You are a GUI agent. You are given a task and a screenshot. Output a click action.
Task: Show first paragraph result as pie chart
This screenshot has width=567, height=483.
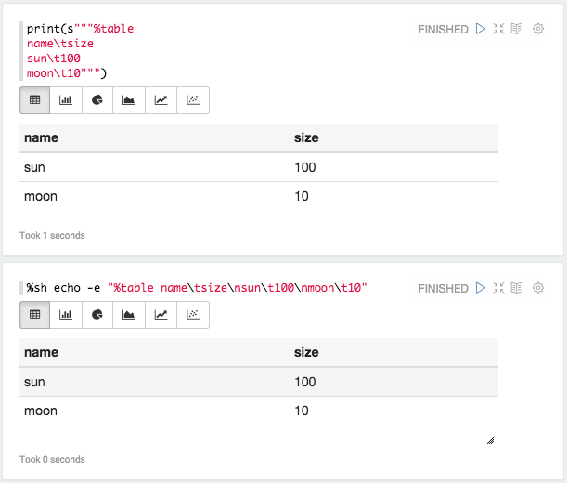97,100
